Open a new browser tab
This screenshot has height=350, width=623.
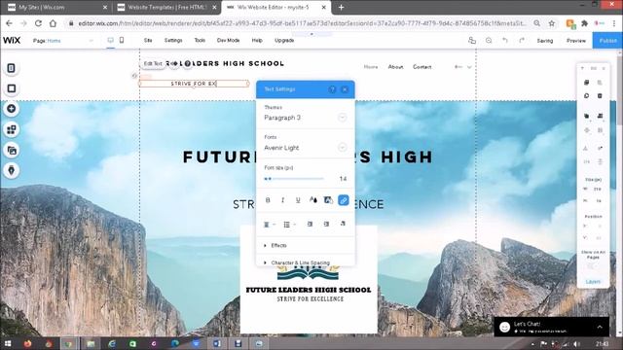341,7
